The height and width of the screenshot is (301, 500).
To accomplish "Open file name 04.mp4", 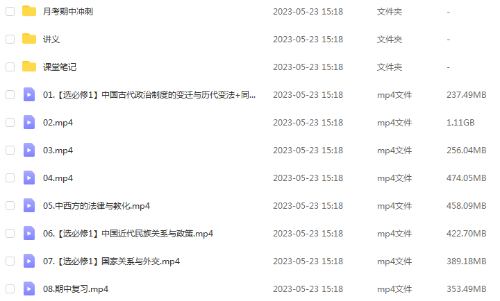I will point(58,178).
